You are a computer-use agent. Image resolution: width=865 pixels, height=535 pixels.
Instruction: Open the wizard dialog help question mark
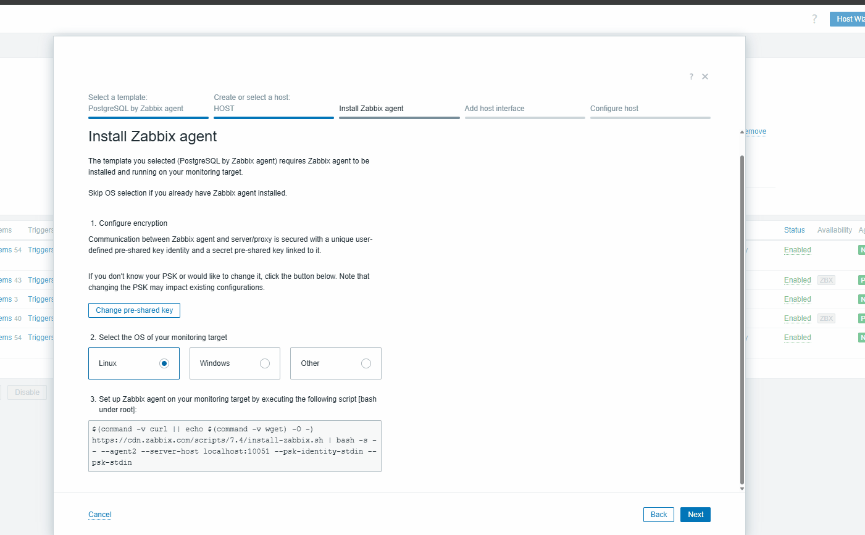tap(691, 77)
